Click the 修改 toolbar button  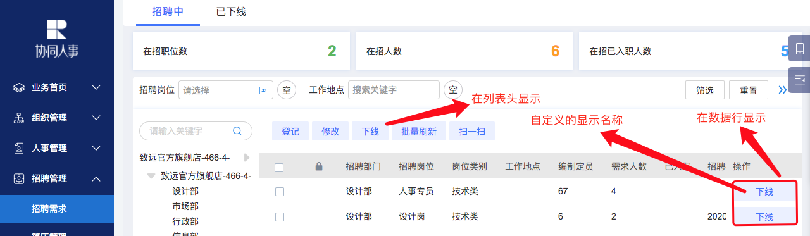pos(330,132)
